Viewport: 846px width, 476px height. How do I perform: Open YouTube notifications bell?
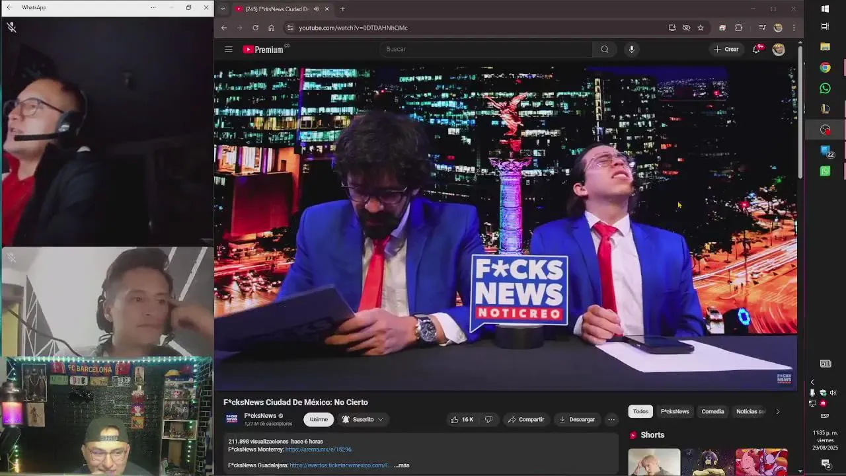click(756, 49)
